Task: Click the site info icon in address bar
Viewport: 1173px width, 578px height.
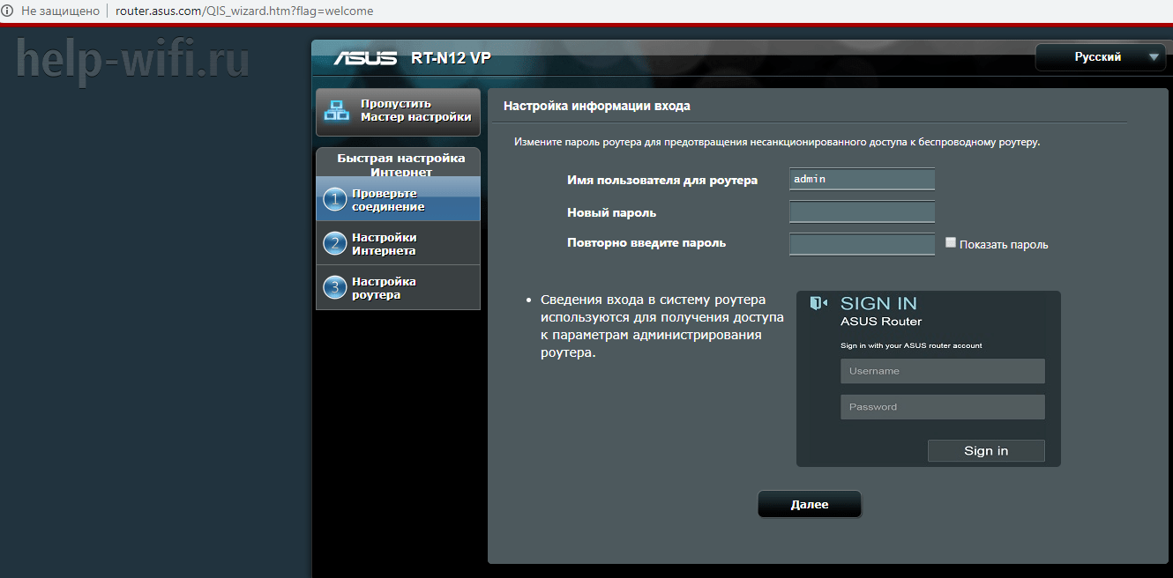Action: click(8, 11)
